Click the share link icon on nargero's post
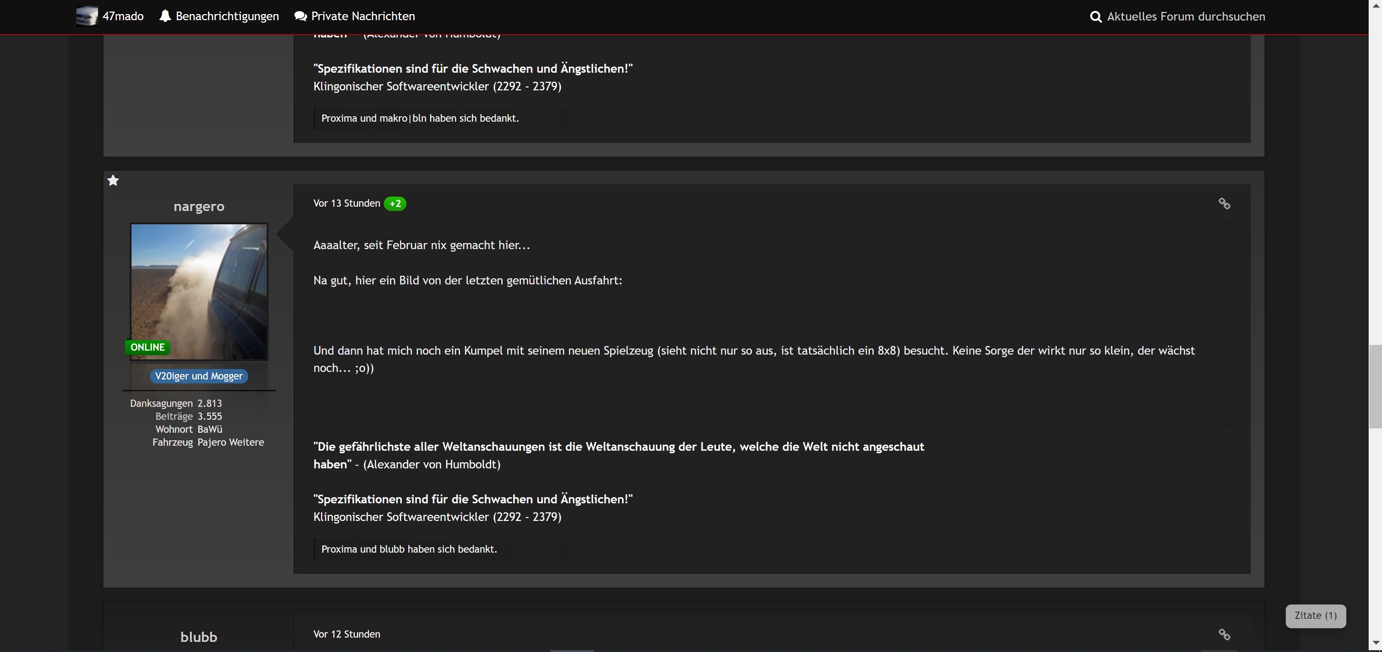The height and width of the screenshot is (652, 1382). coord(1224,204)
